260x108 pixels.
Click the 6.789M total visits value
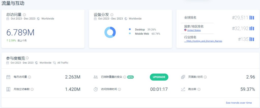pyautogui.click(x=20, y=32)
